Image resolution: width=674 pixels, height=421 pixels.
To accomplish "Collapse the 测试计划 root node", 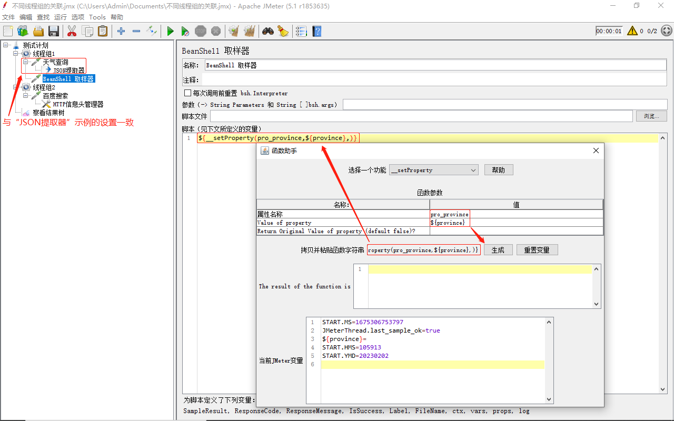I will click(5, 45).
